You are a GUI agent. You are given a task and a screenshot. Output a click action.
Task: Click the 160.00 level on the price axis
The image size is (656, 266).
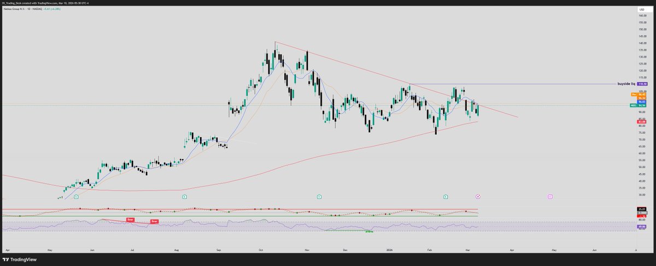[x=643, y=16]
